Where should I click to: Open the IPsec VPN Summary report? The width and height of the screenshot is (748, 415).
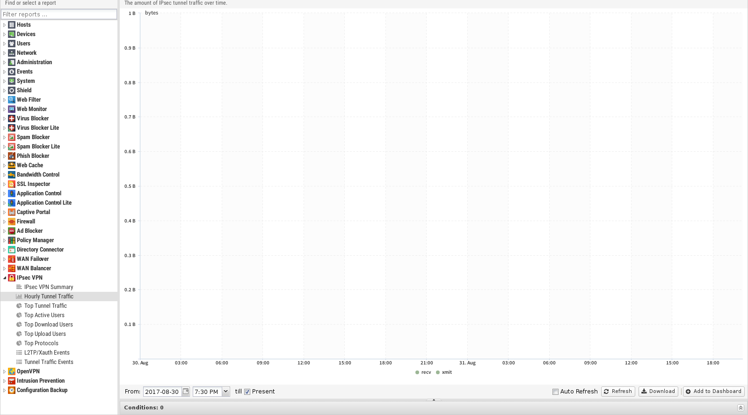click(x=49, y=287)
